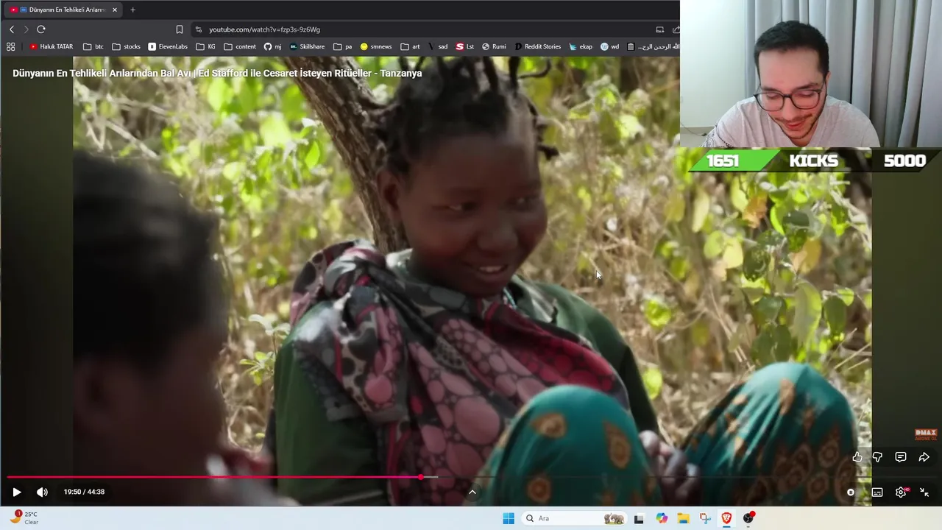
Task: Play the paused YouTube video
Action: (x=17, y=492)
